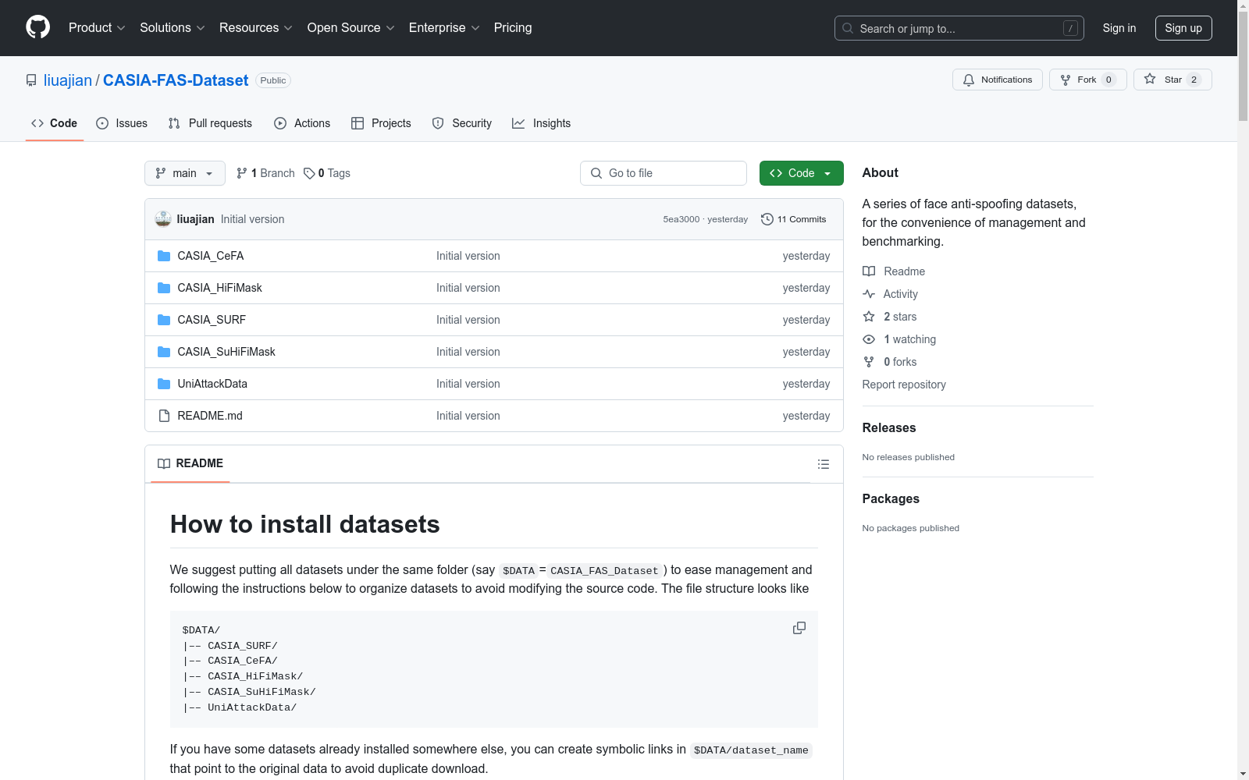The height and width of the screenshot is (780, 1249).
Task: Open the CASIA_SuHiFiMask folder
Action: tap(226, 352)
